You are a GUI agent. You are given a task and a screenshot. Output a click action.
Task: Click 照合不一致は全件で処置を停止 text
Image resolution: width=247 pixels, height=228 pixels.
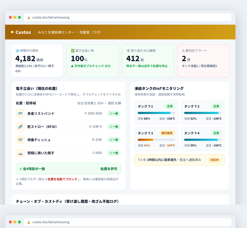tap(147, 66)
